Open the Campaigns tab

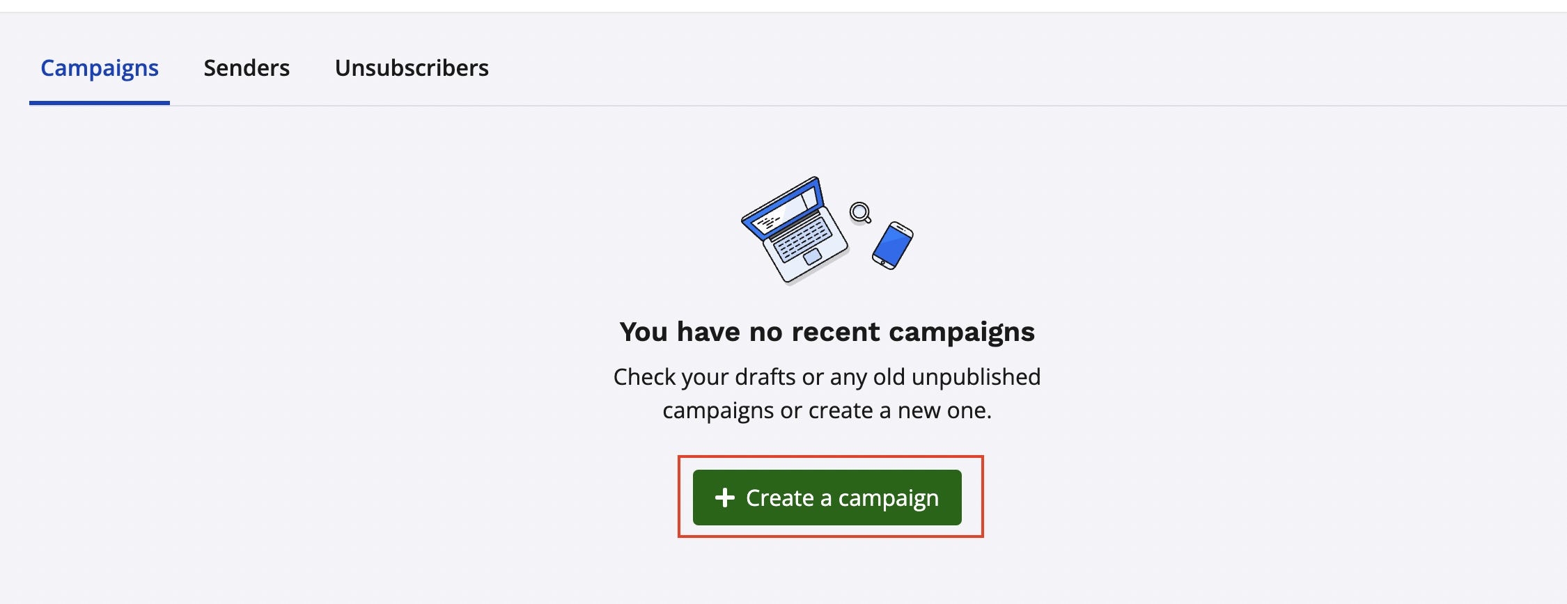(100, 68)
